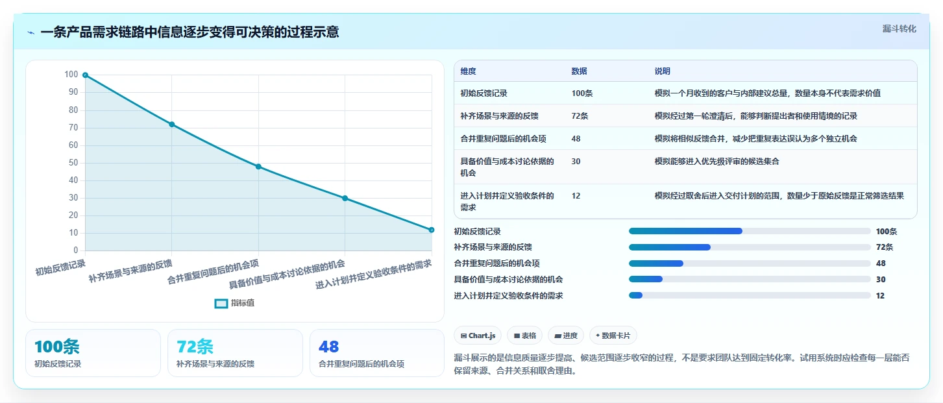943x403 pixels.
Task: Click the 72条 value in the table
Action: point(580,116)
